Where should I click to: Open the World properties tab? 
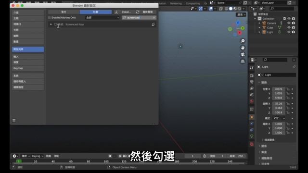click(252, 101)
